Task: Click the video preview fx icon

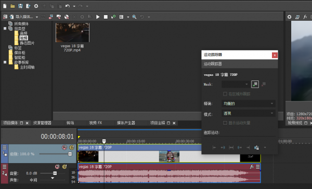Action: [305, 17]
